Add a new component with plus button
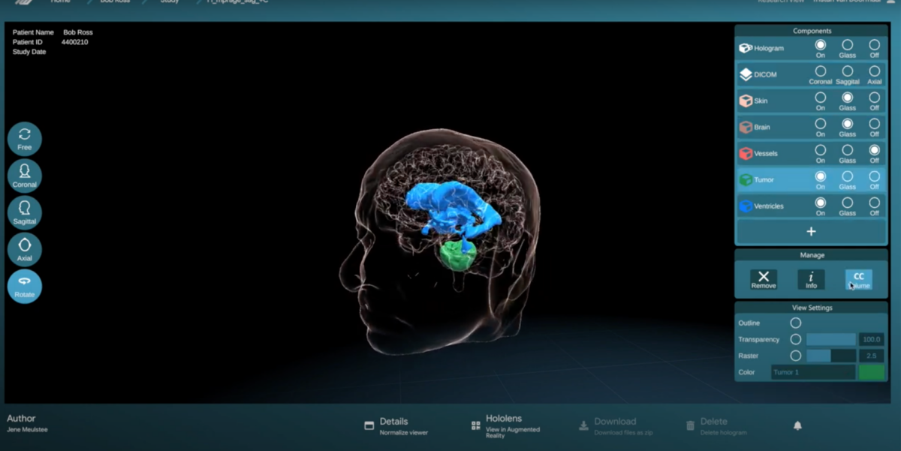 coord(811,232)
